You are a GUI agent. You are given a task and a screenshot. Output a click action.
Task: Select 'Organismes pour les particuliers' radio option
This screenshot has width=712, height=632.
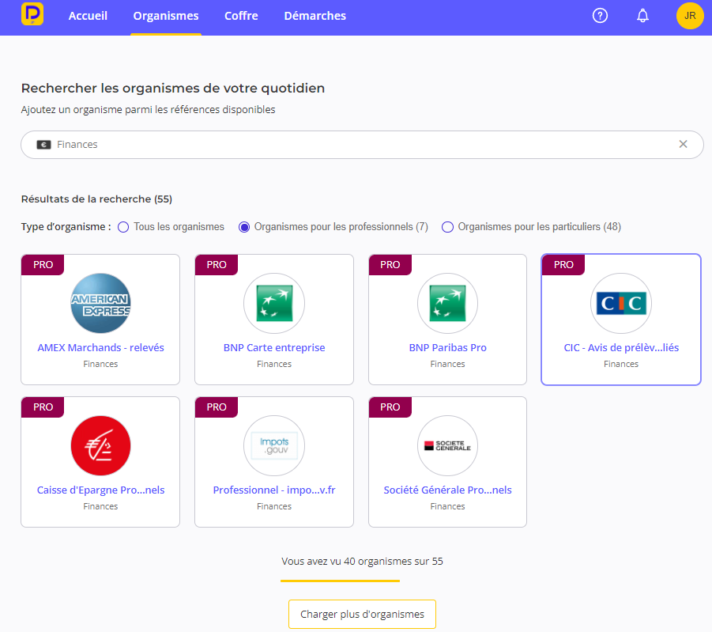tap(448, 227)
